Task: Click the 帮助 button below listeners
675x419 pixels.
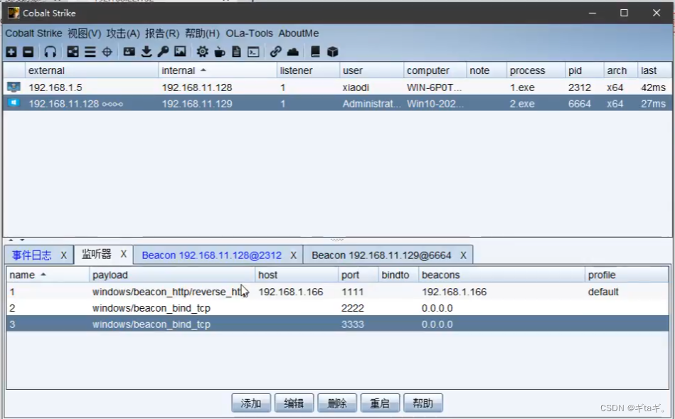Action: click(423, 403)
